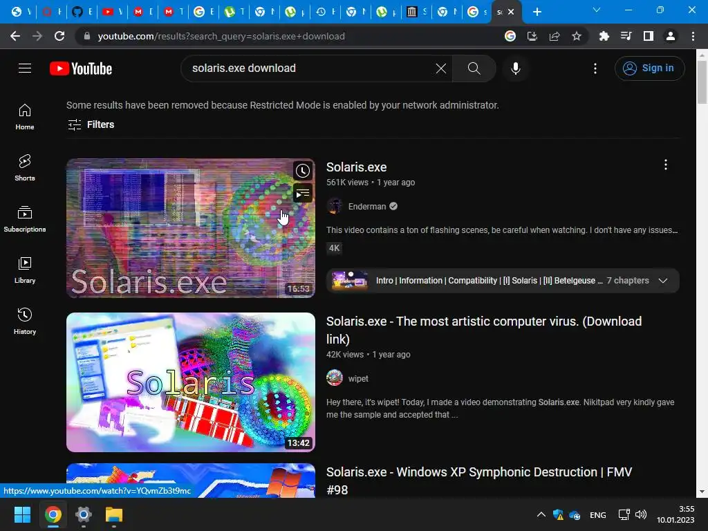Open more actions for Enderman's Solaris.exe video

665,165
